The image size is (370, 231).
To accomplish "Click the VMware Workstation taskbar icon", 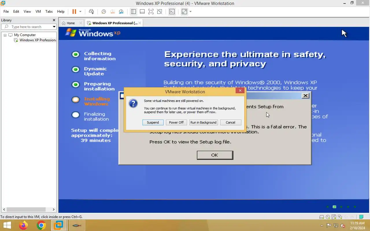I will point(59,225).
